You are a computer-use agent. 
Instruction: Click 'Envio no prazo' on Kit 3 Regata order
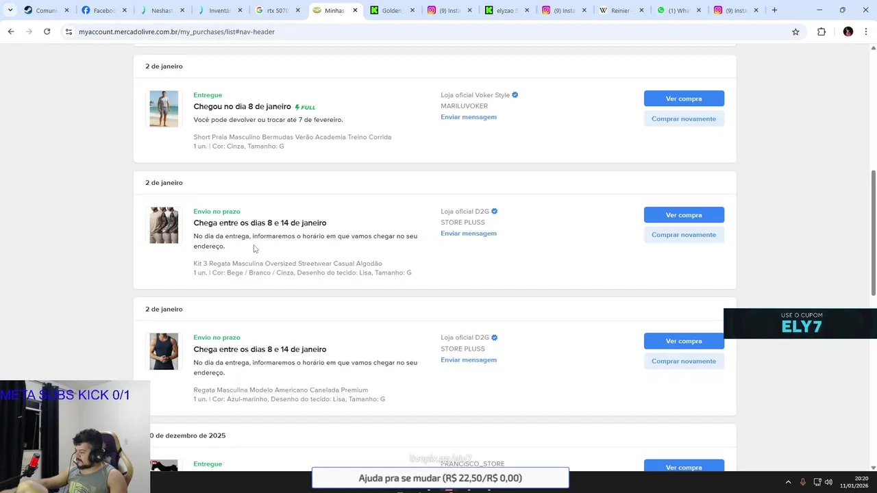point(217,212)
